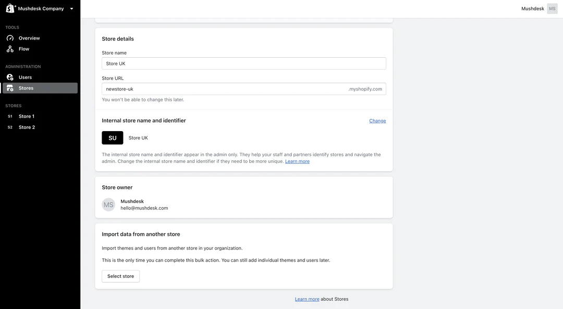Open Learn more about Stores link
This screenshot has height=309, width=563.
(307, 299)
